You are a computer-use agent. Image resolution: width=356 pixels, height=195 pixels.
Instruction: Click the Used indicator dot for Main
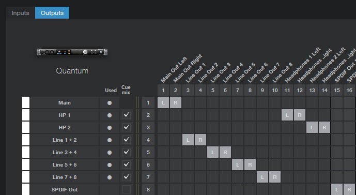tap(110, 103)
